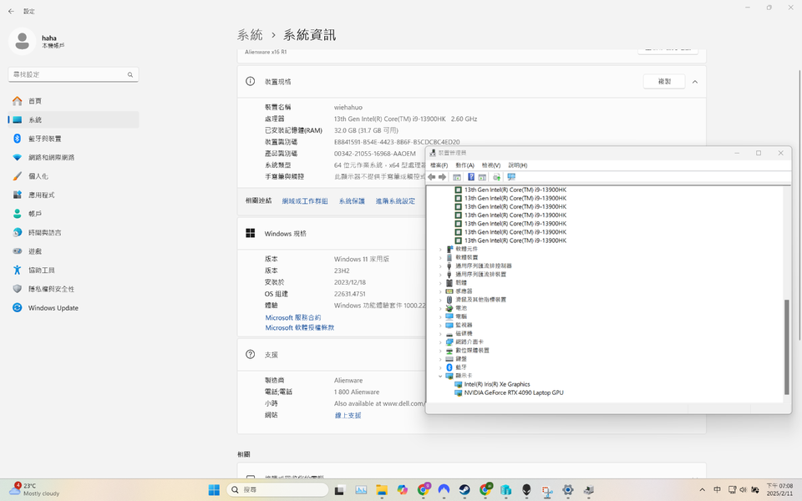Viewport: 802px width, 501px height.
Task: Click the update driver toolbar icon
Action: coord(497,177)
